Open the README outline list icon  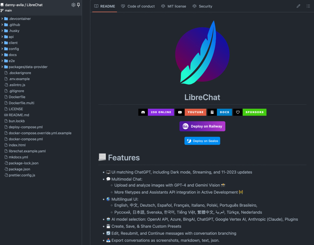pyautogui.click(x=308, y=6)
